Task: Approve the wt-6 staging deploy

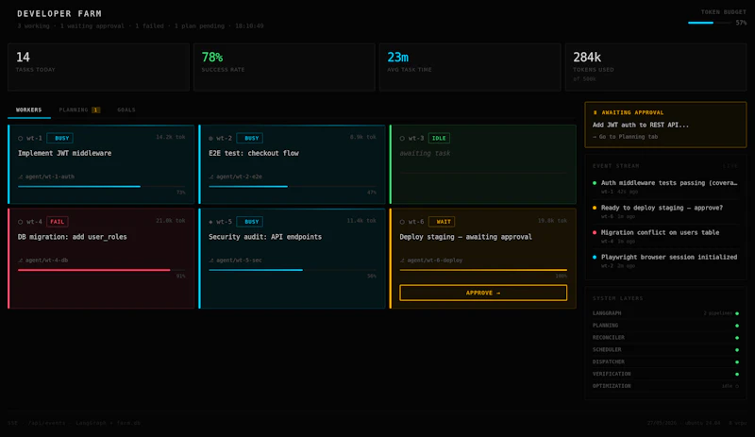Action: 483,293
